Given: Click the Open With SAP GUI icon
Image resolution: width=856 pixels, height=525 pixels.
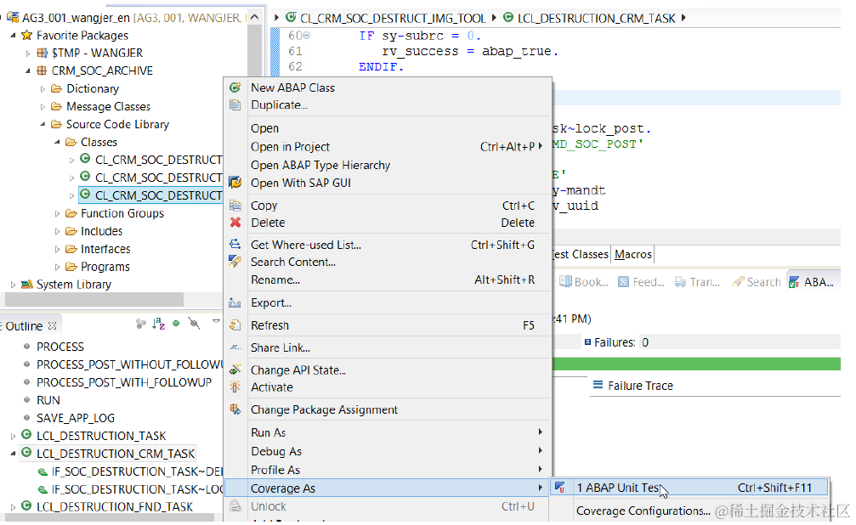Looking at the screenshot, I should pyautogui.click(x=235, y=183).
